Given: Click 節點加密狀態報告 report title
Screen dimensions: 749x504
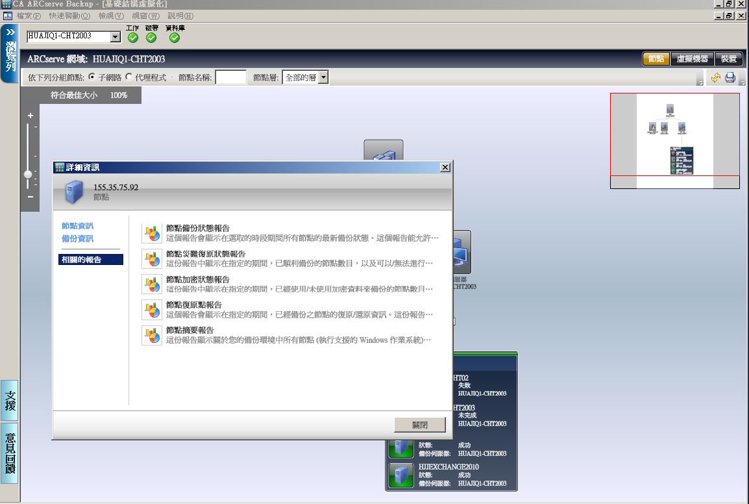Looking at the screenshot, I should [198, 279].
